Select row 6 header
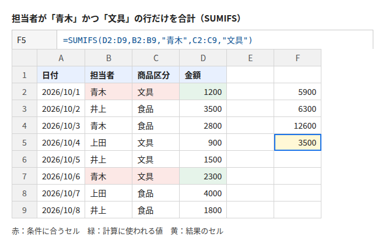Viewport: 385px width, 244px height. tap(24, 160)
